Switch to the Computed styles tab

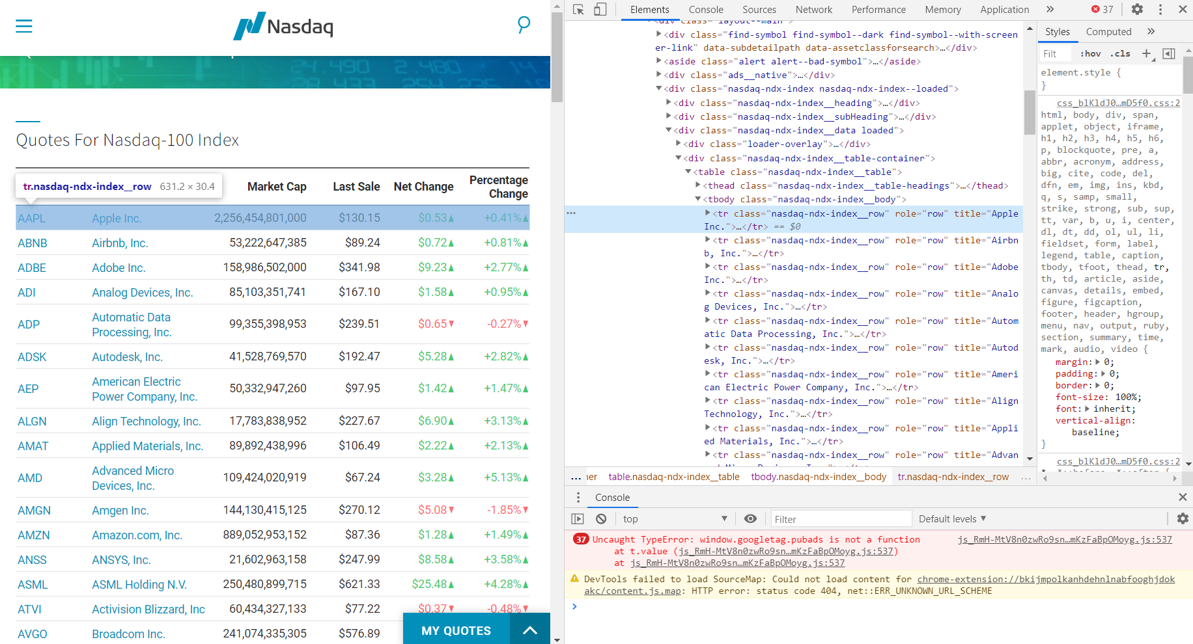(1108, 32)
